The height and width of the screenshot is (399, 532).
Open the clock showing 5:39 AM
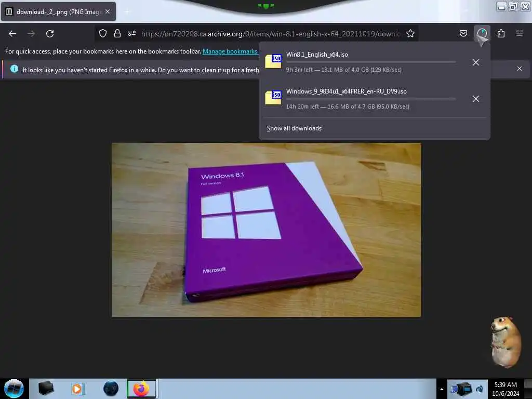tap(506, 389)
